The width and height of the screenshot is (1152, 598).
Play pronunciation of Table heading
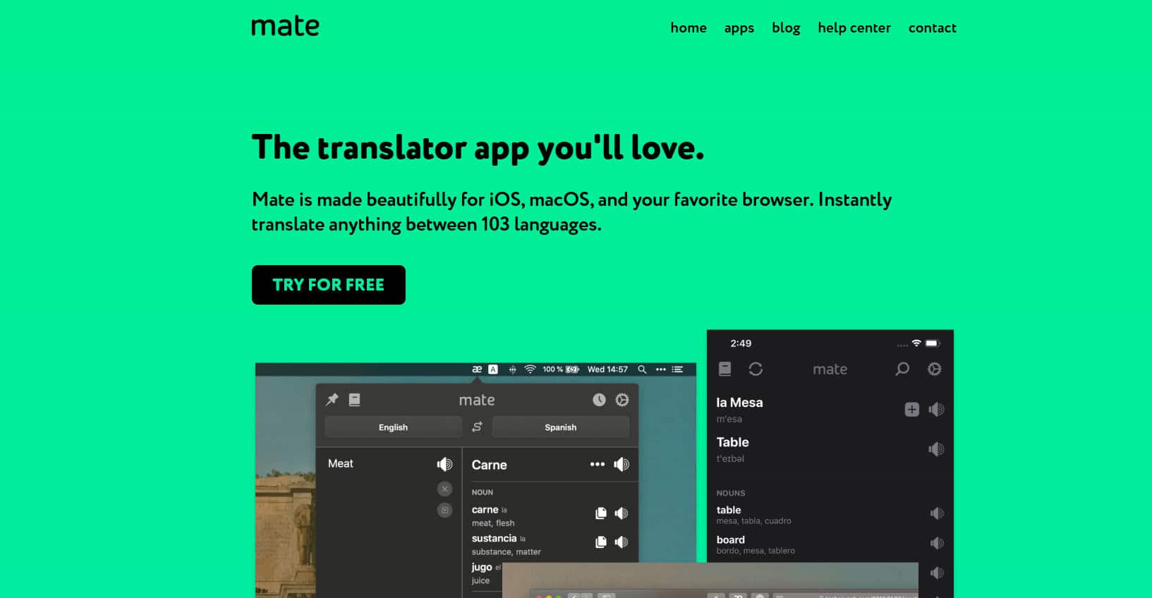(936, 449)
